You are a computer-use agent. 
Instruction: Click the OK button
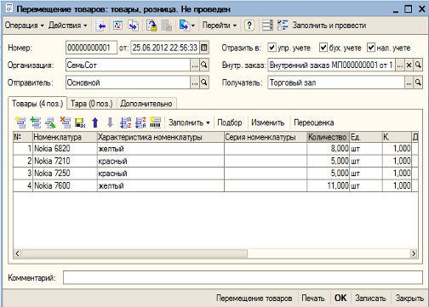point(340,298)
